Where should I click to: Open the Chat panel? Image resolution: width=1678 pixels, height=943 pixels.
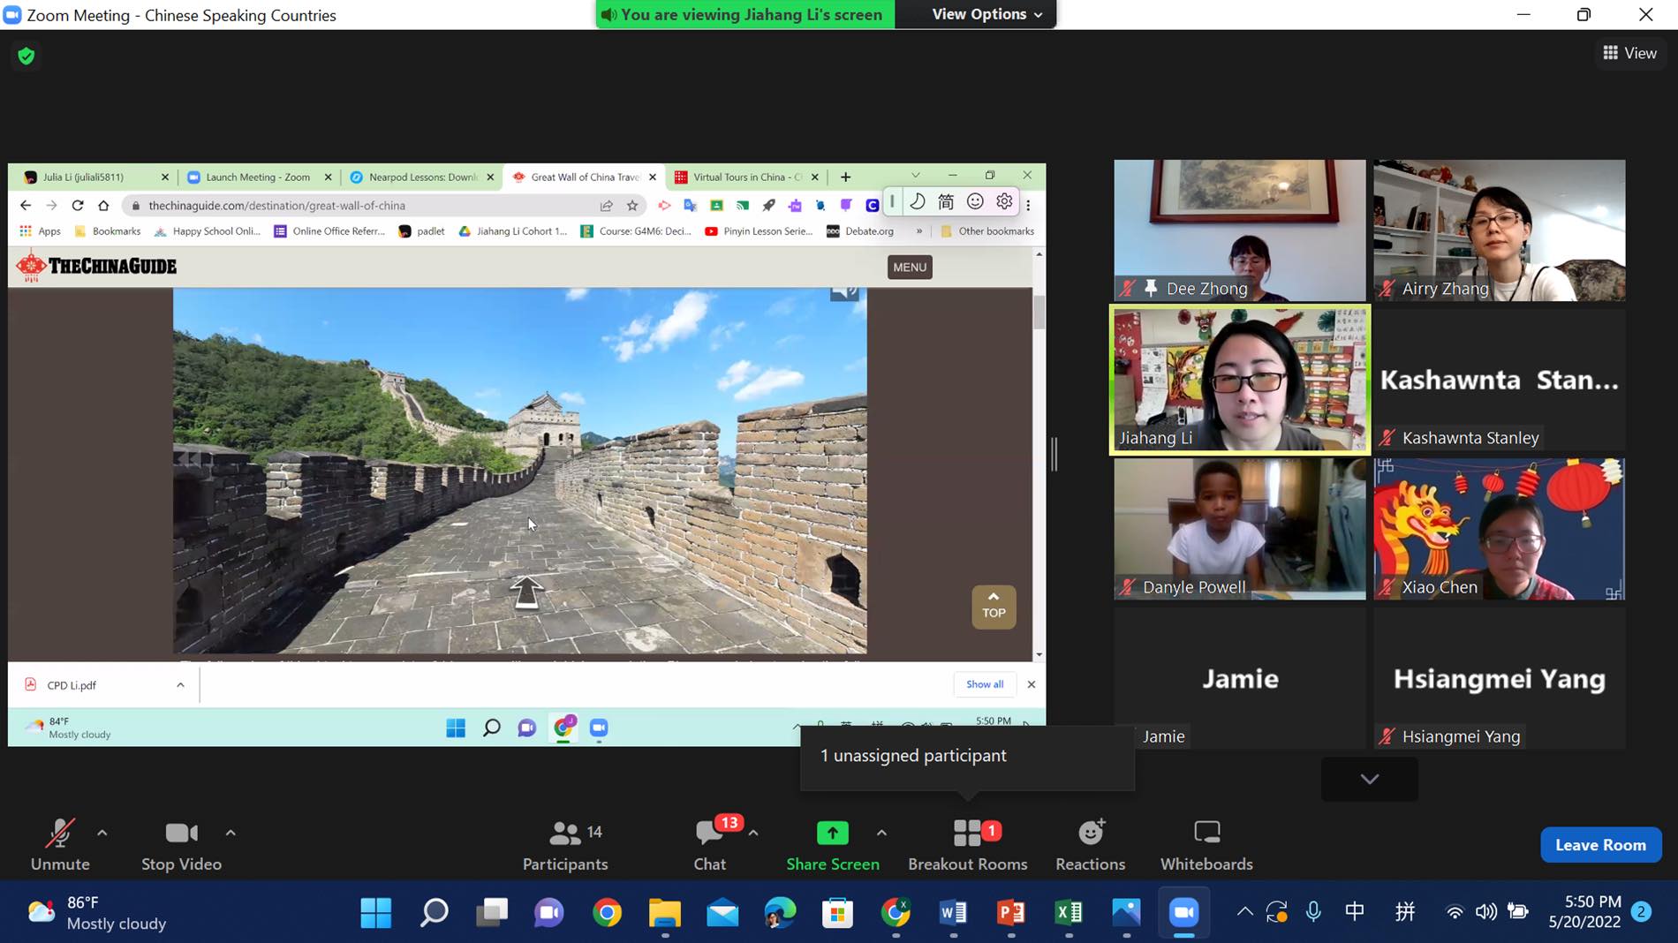pyautogui.click(x=710, y=845)
